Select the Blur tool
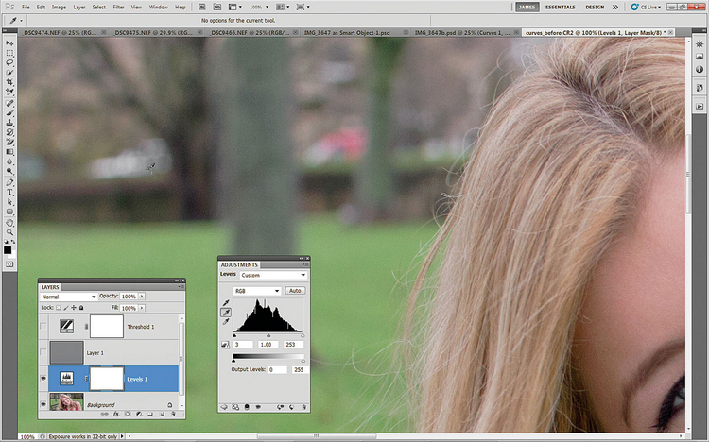The image size is (709, 442). (x=9, y=161)
